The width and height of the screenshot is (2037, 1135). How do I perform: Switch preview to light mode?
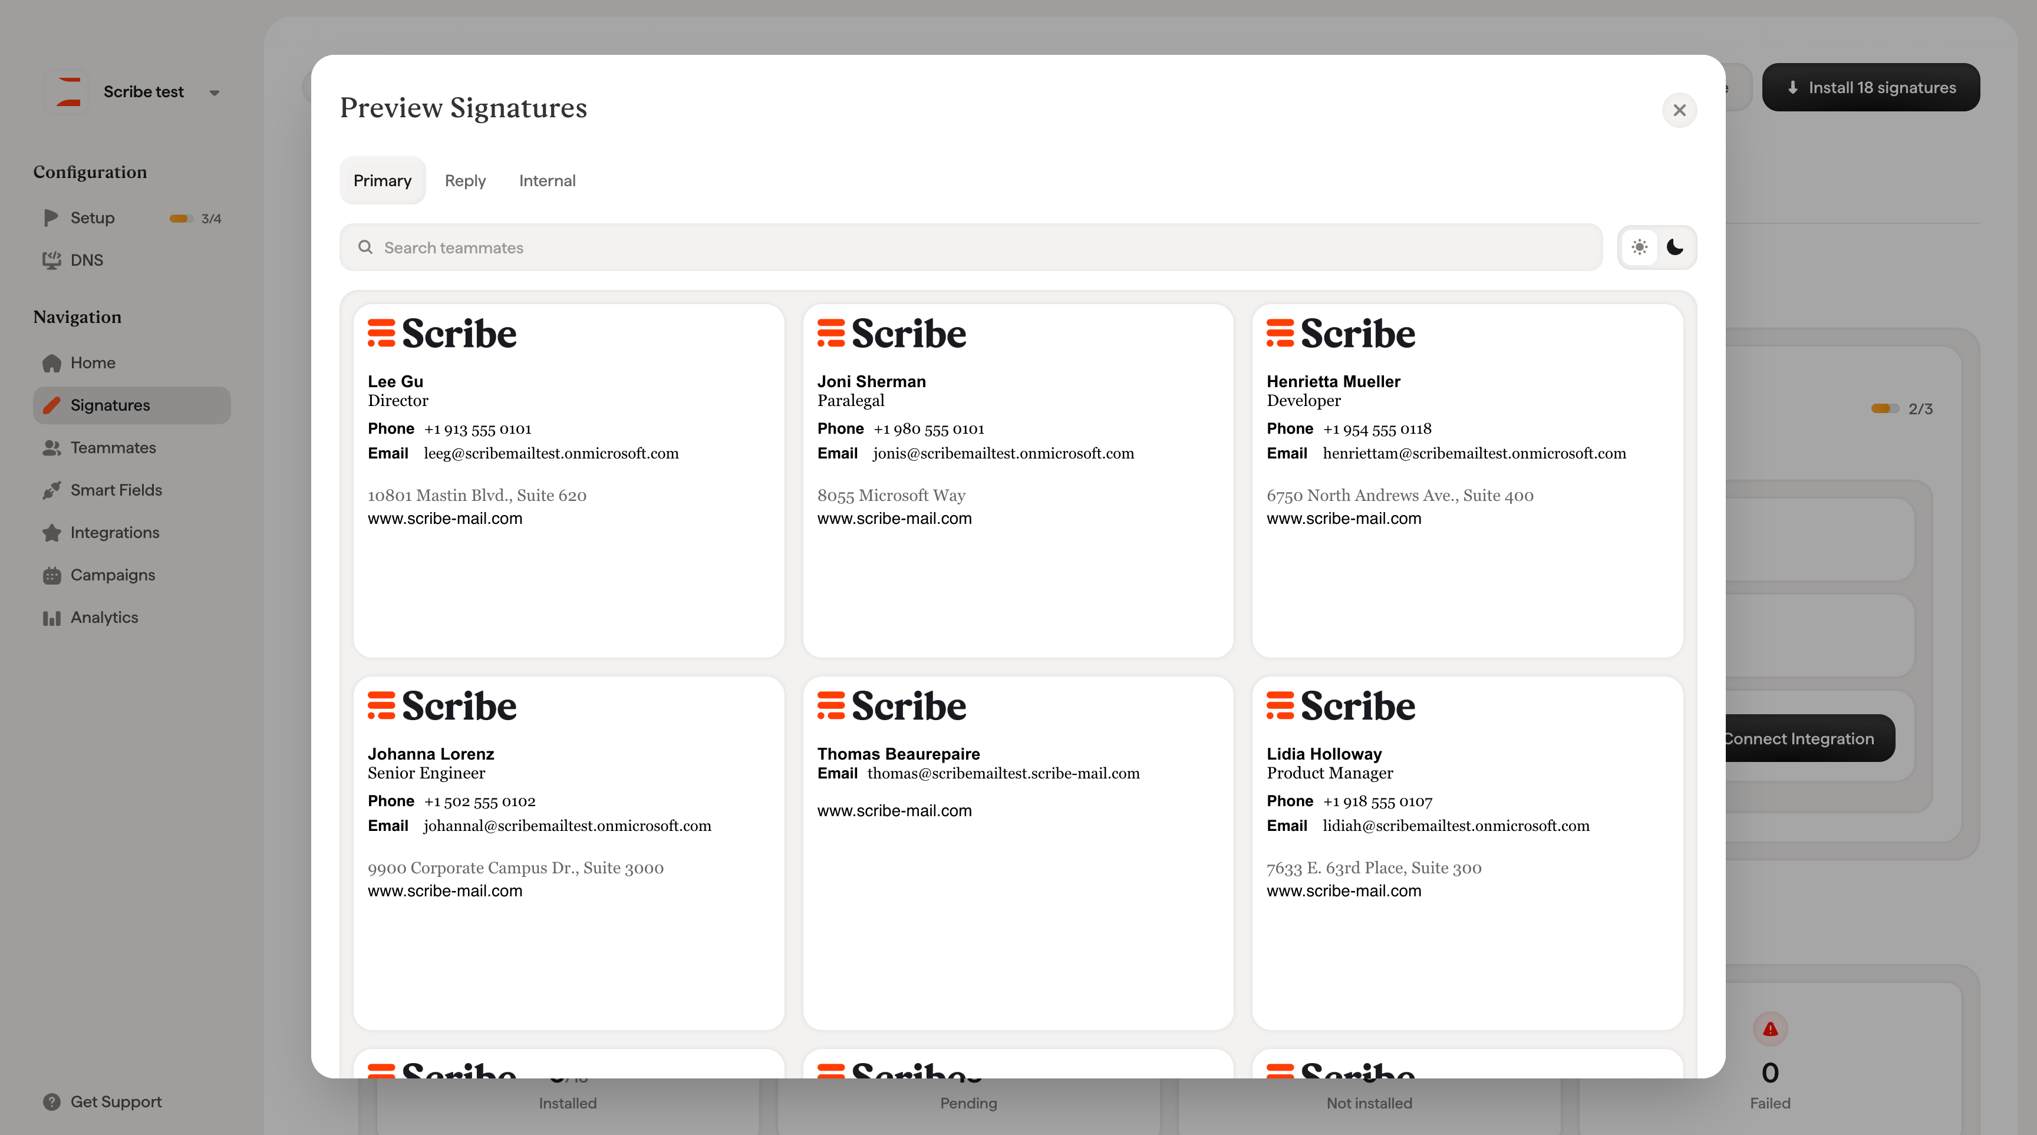pyautogui.click(x=1639, y=248)
